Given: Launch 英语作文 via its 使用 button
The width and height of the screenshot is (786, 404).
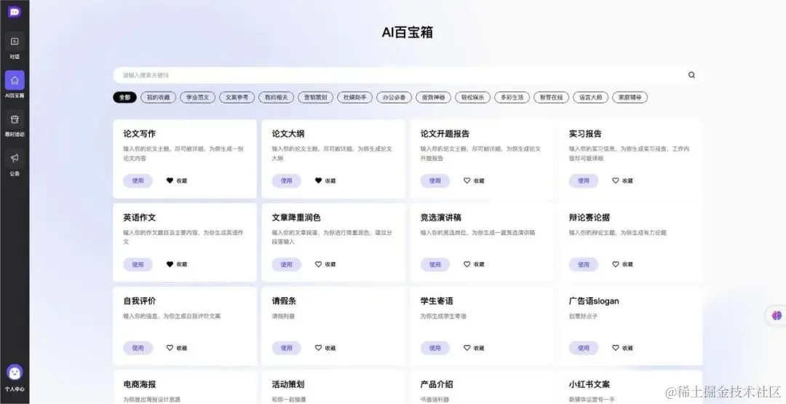Looking at the screenshot, I should point(138,264).
